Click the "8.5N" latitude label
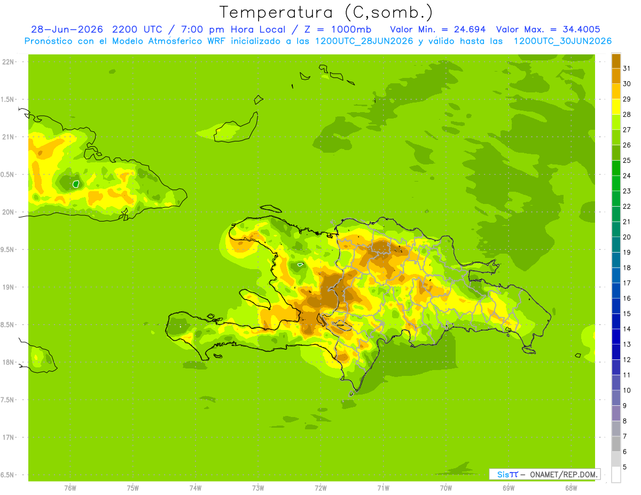The image size is (641, 495). tap(8, 325)
